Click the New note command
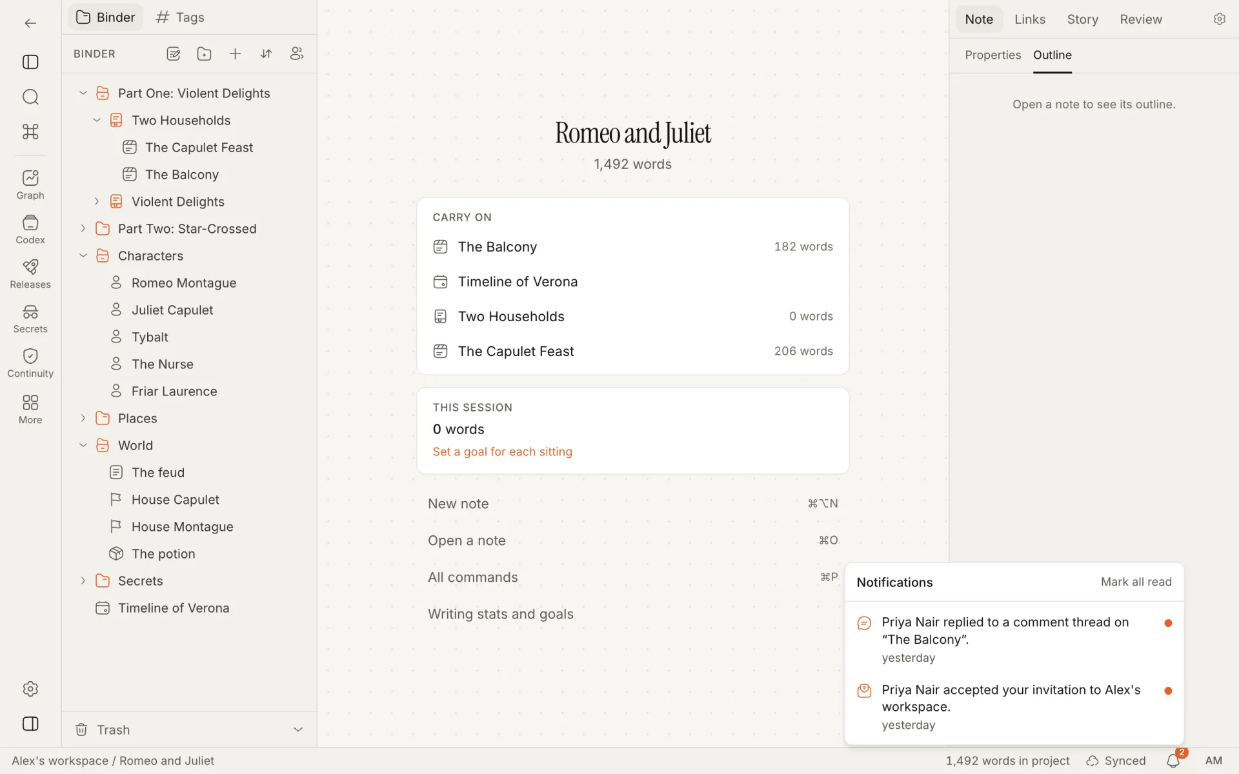Viewport: 1239px width, 774px height. click(x=632, y=504)
